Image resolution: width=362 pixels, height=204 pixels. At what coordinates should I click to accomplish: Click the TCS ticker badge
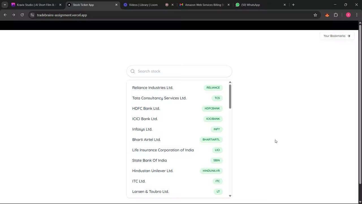(217, 98)
